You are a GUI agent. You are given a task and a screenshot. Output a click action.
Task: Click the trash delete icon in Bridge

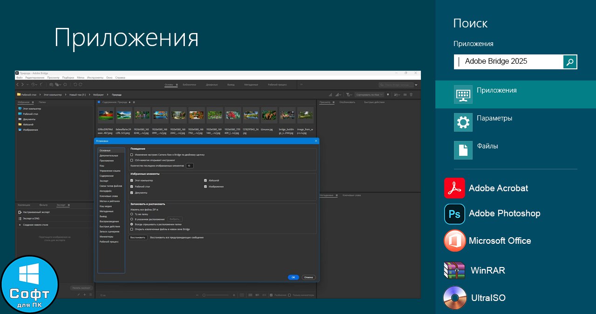tap(411, 94)
